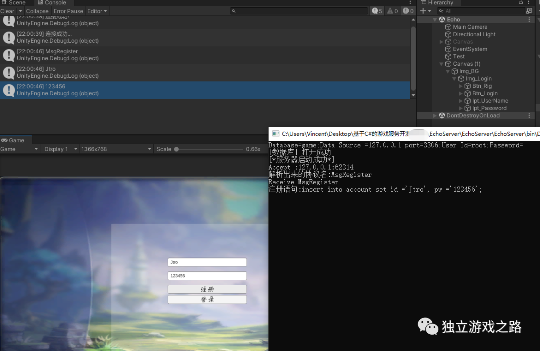Toggle Error Pause in the Console

tap(68, 11)
